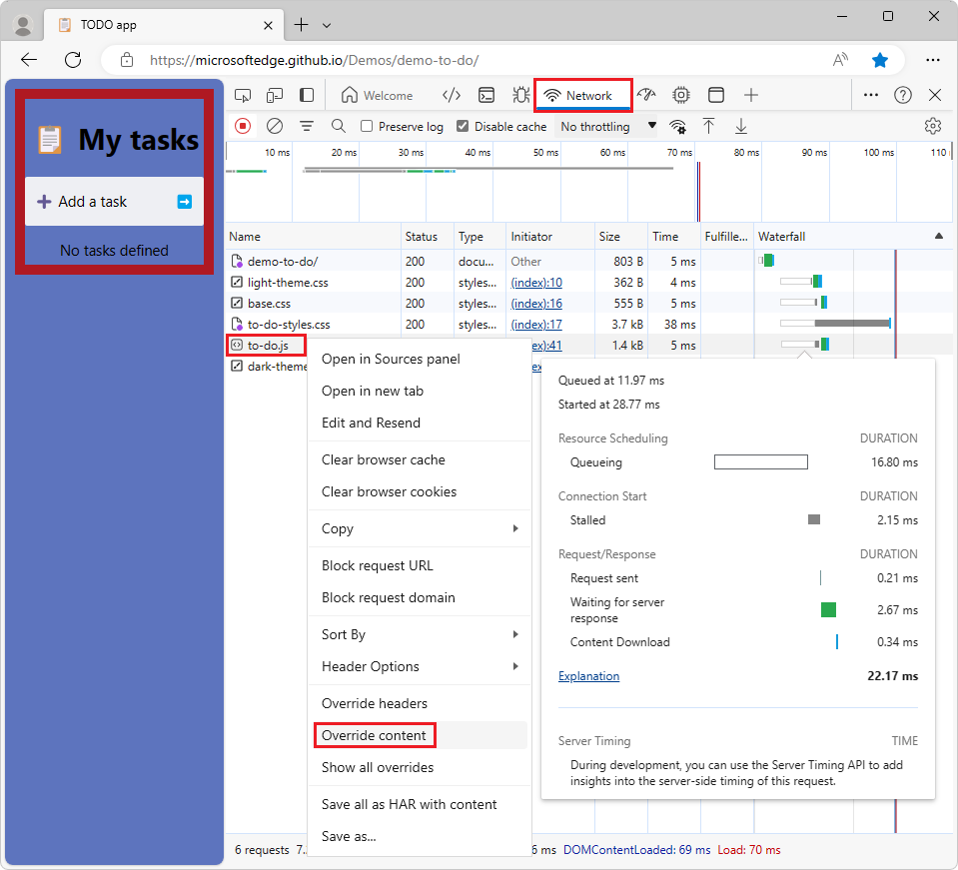Switch to the Network tab
Viewport: 958px width, 870px height.
tap(583, 93)
